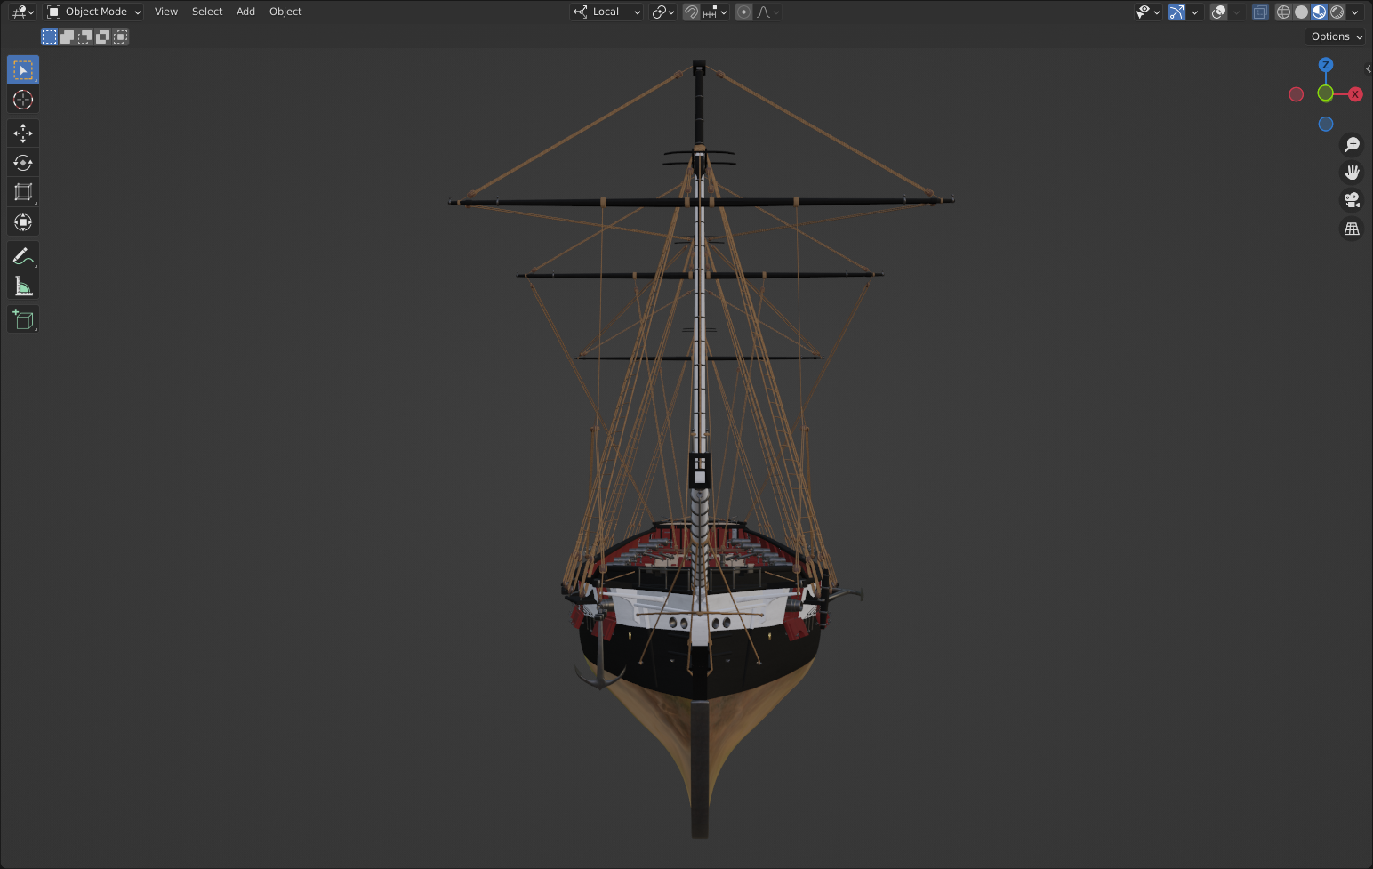
Task: Expand the sidebar with the arrow
Action: (1368, 68)
